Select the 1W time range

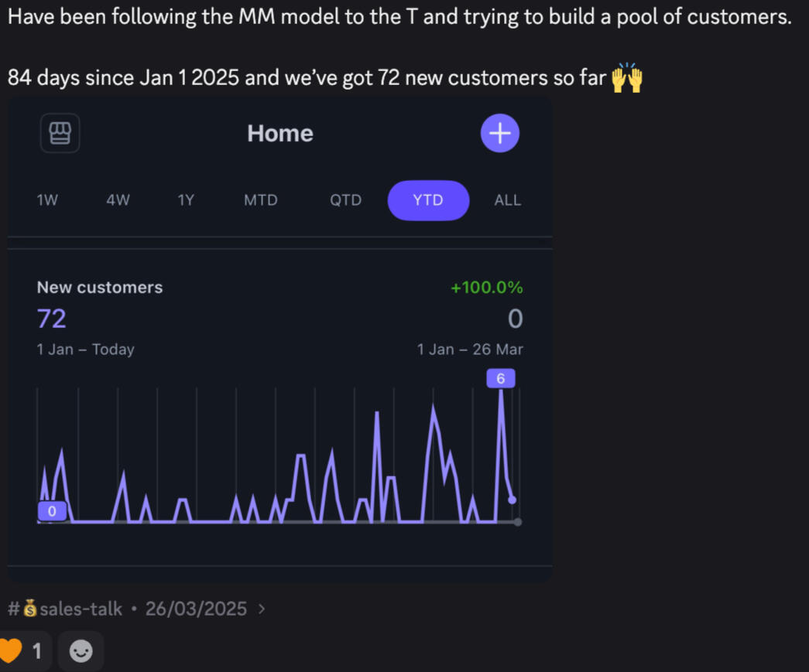47,200
